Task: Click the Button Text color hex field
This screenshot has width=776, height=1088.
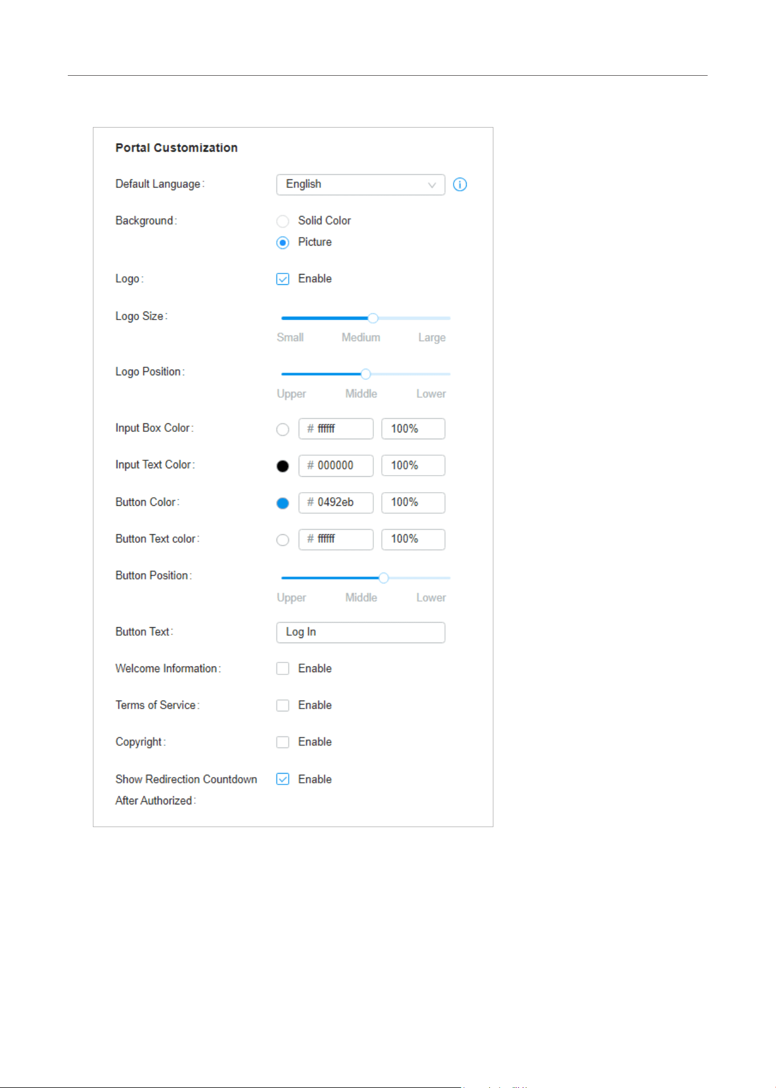Action: coord(336,539)
